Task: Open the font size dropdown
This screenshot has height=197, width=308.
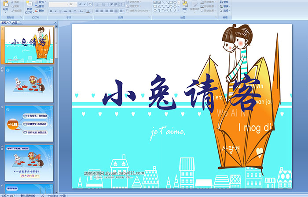Action: click(x=77, y=4)
